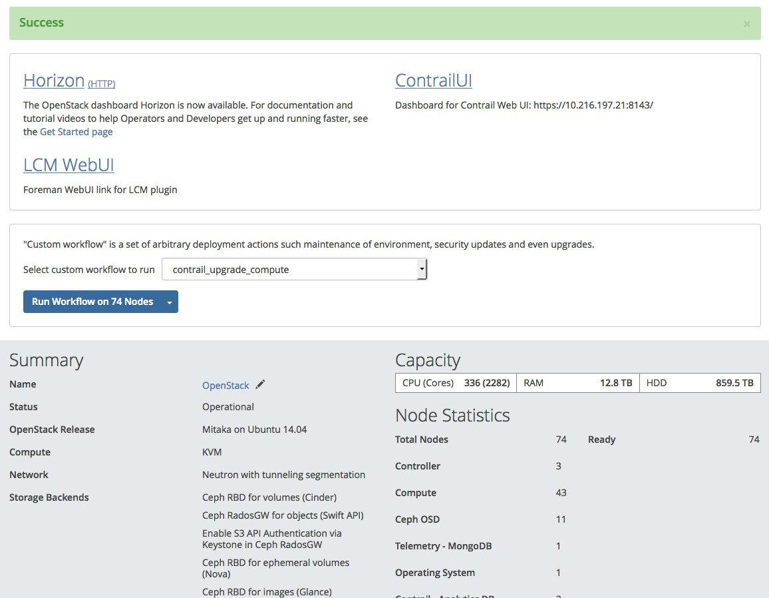Click the Node Statistics heading

point(452,416)
